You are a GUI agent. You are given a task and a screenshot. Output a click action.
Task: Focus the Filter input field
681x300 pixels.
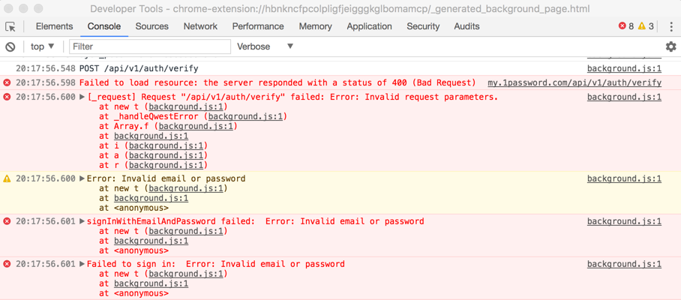point(150,46)
